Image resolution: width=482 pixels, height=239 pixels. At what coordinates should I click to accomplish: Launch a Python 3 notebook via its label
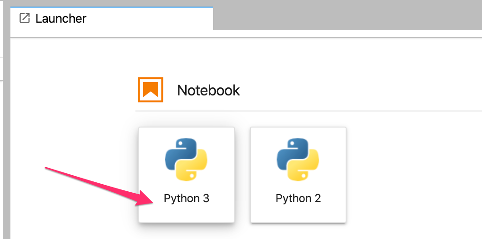pos(187,198)
